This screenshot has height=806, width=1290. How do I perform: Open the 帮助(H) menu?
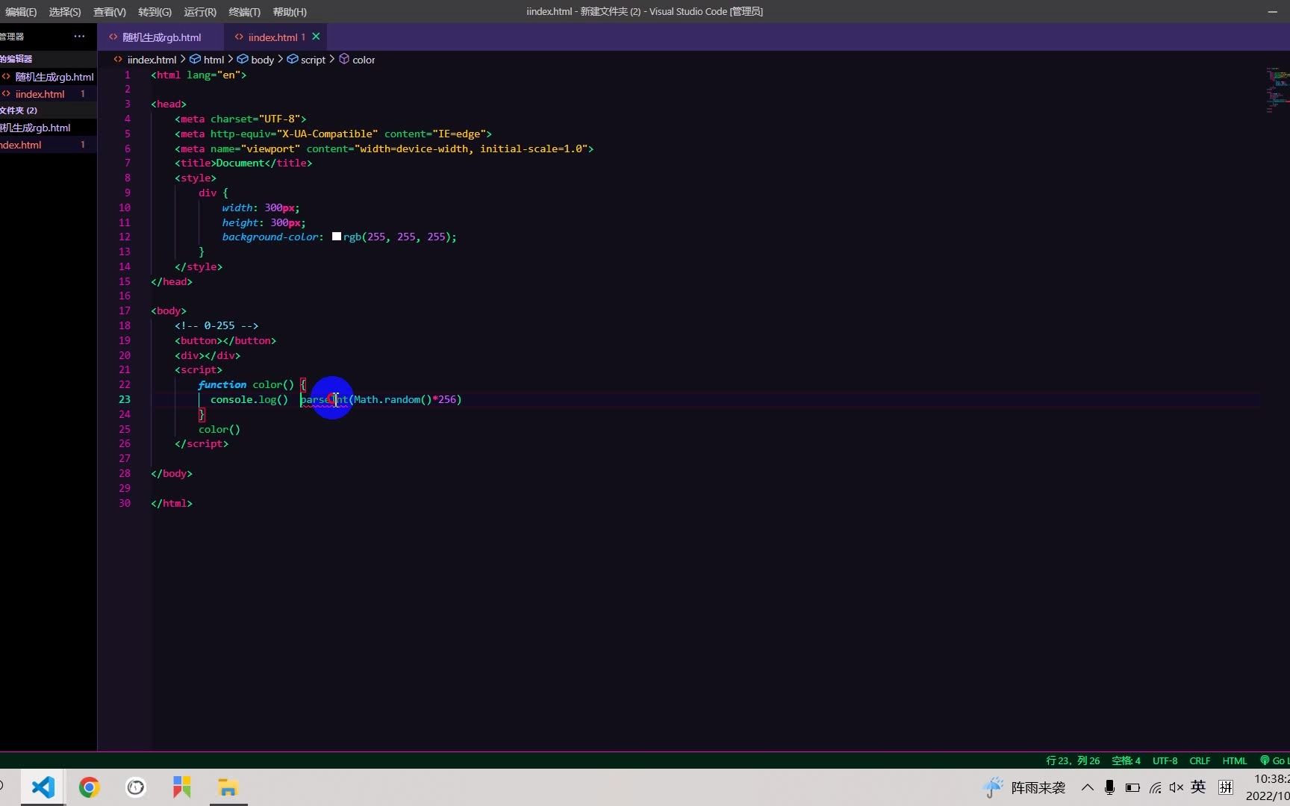(290, 12)
